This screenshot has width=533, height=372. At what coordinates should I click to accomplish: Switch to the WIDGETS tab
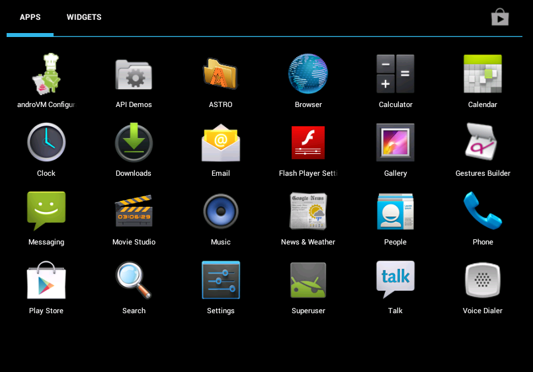(x=84, y=17)
